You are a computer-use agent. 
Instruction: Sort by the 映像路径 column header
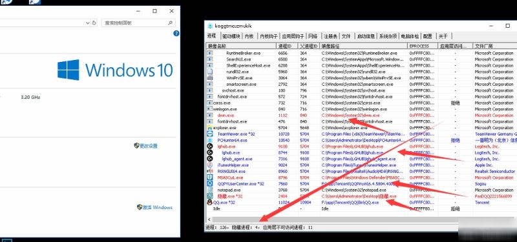click(364, 46)
